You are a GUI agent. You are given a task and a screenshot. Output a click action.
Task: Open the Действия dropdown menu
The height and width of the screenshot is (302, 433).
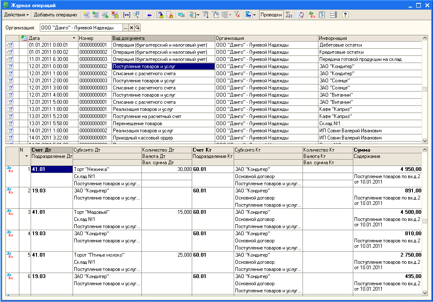coord(16,15)
